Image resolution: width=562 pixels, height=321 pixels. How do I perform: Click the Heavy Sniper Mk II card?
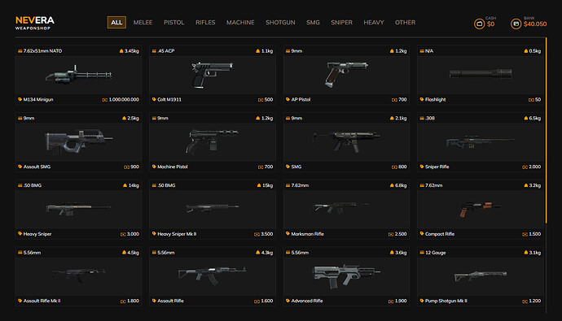213,210
